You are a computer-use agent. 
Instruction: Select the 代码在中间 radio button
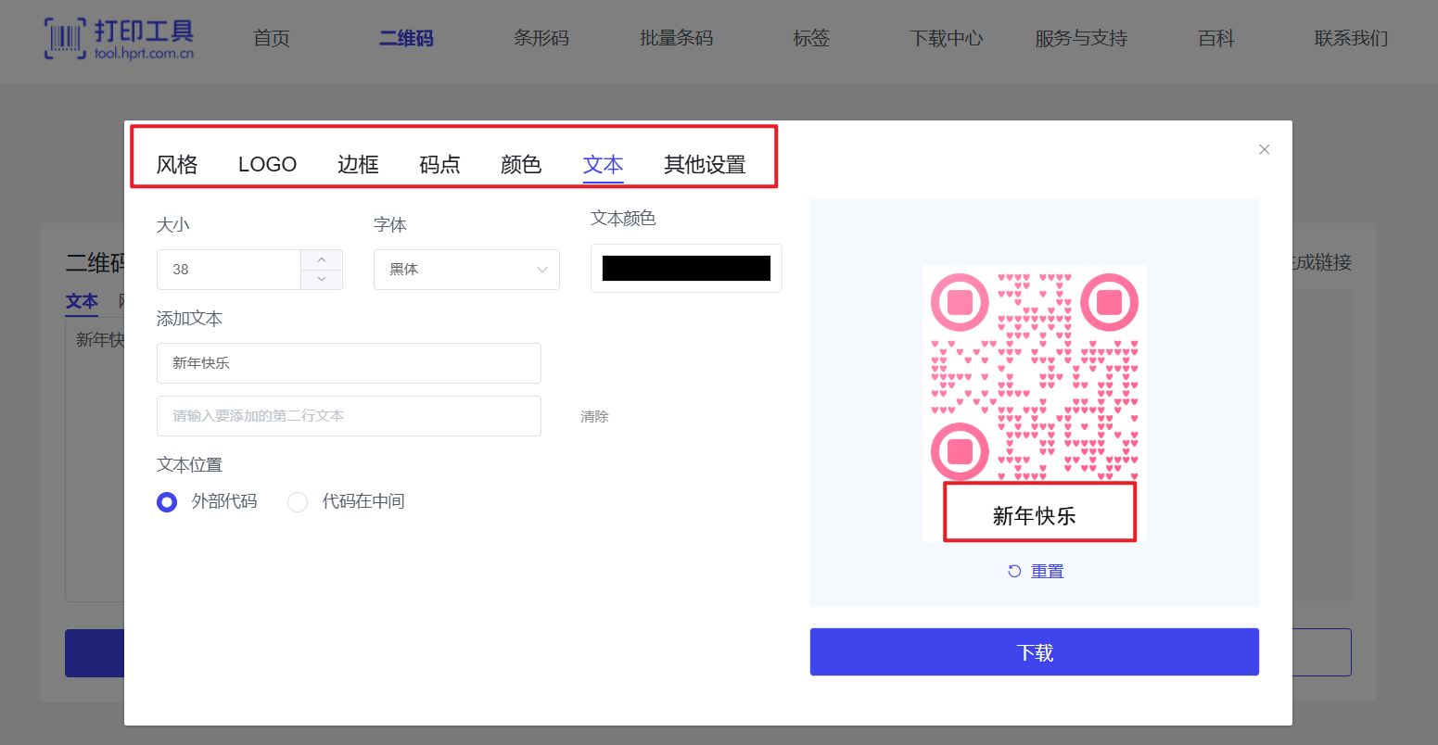298,502
